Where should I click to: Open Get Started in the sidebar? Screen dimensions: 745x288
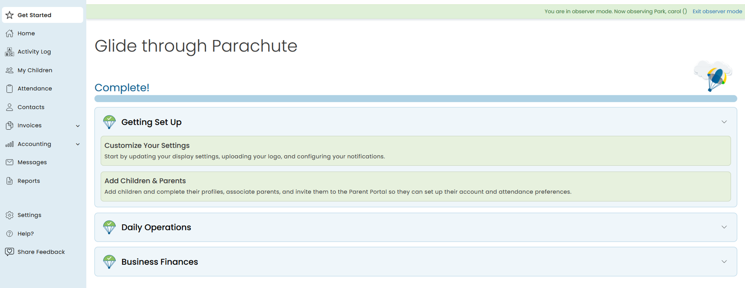pyautogui.click(x=43, y=15)
